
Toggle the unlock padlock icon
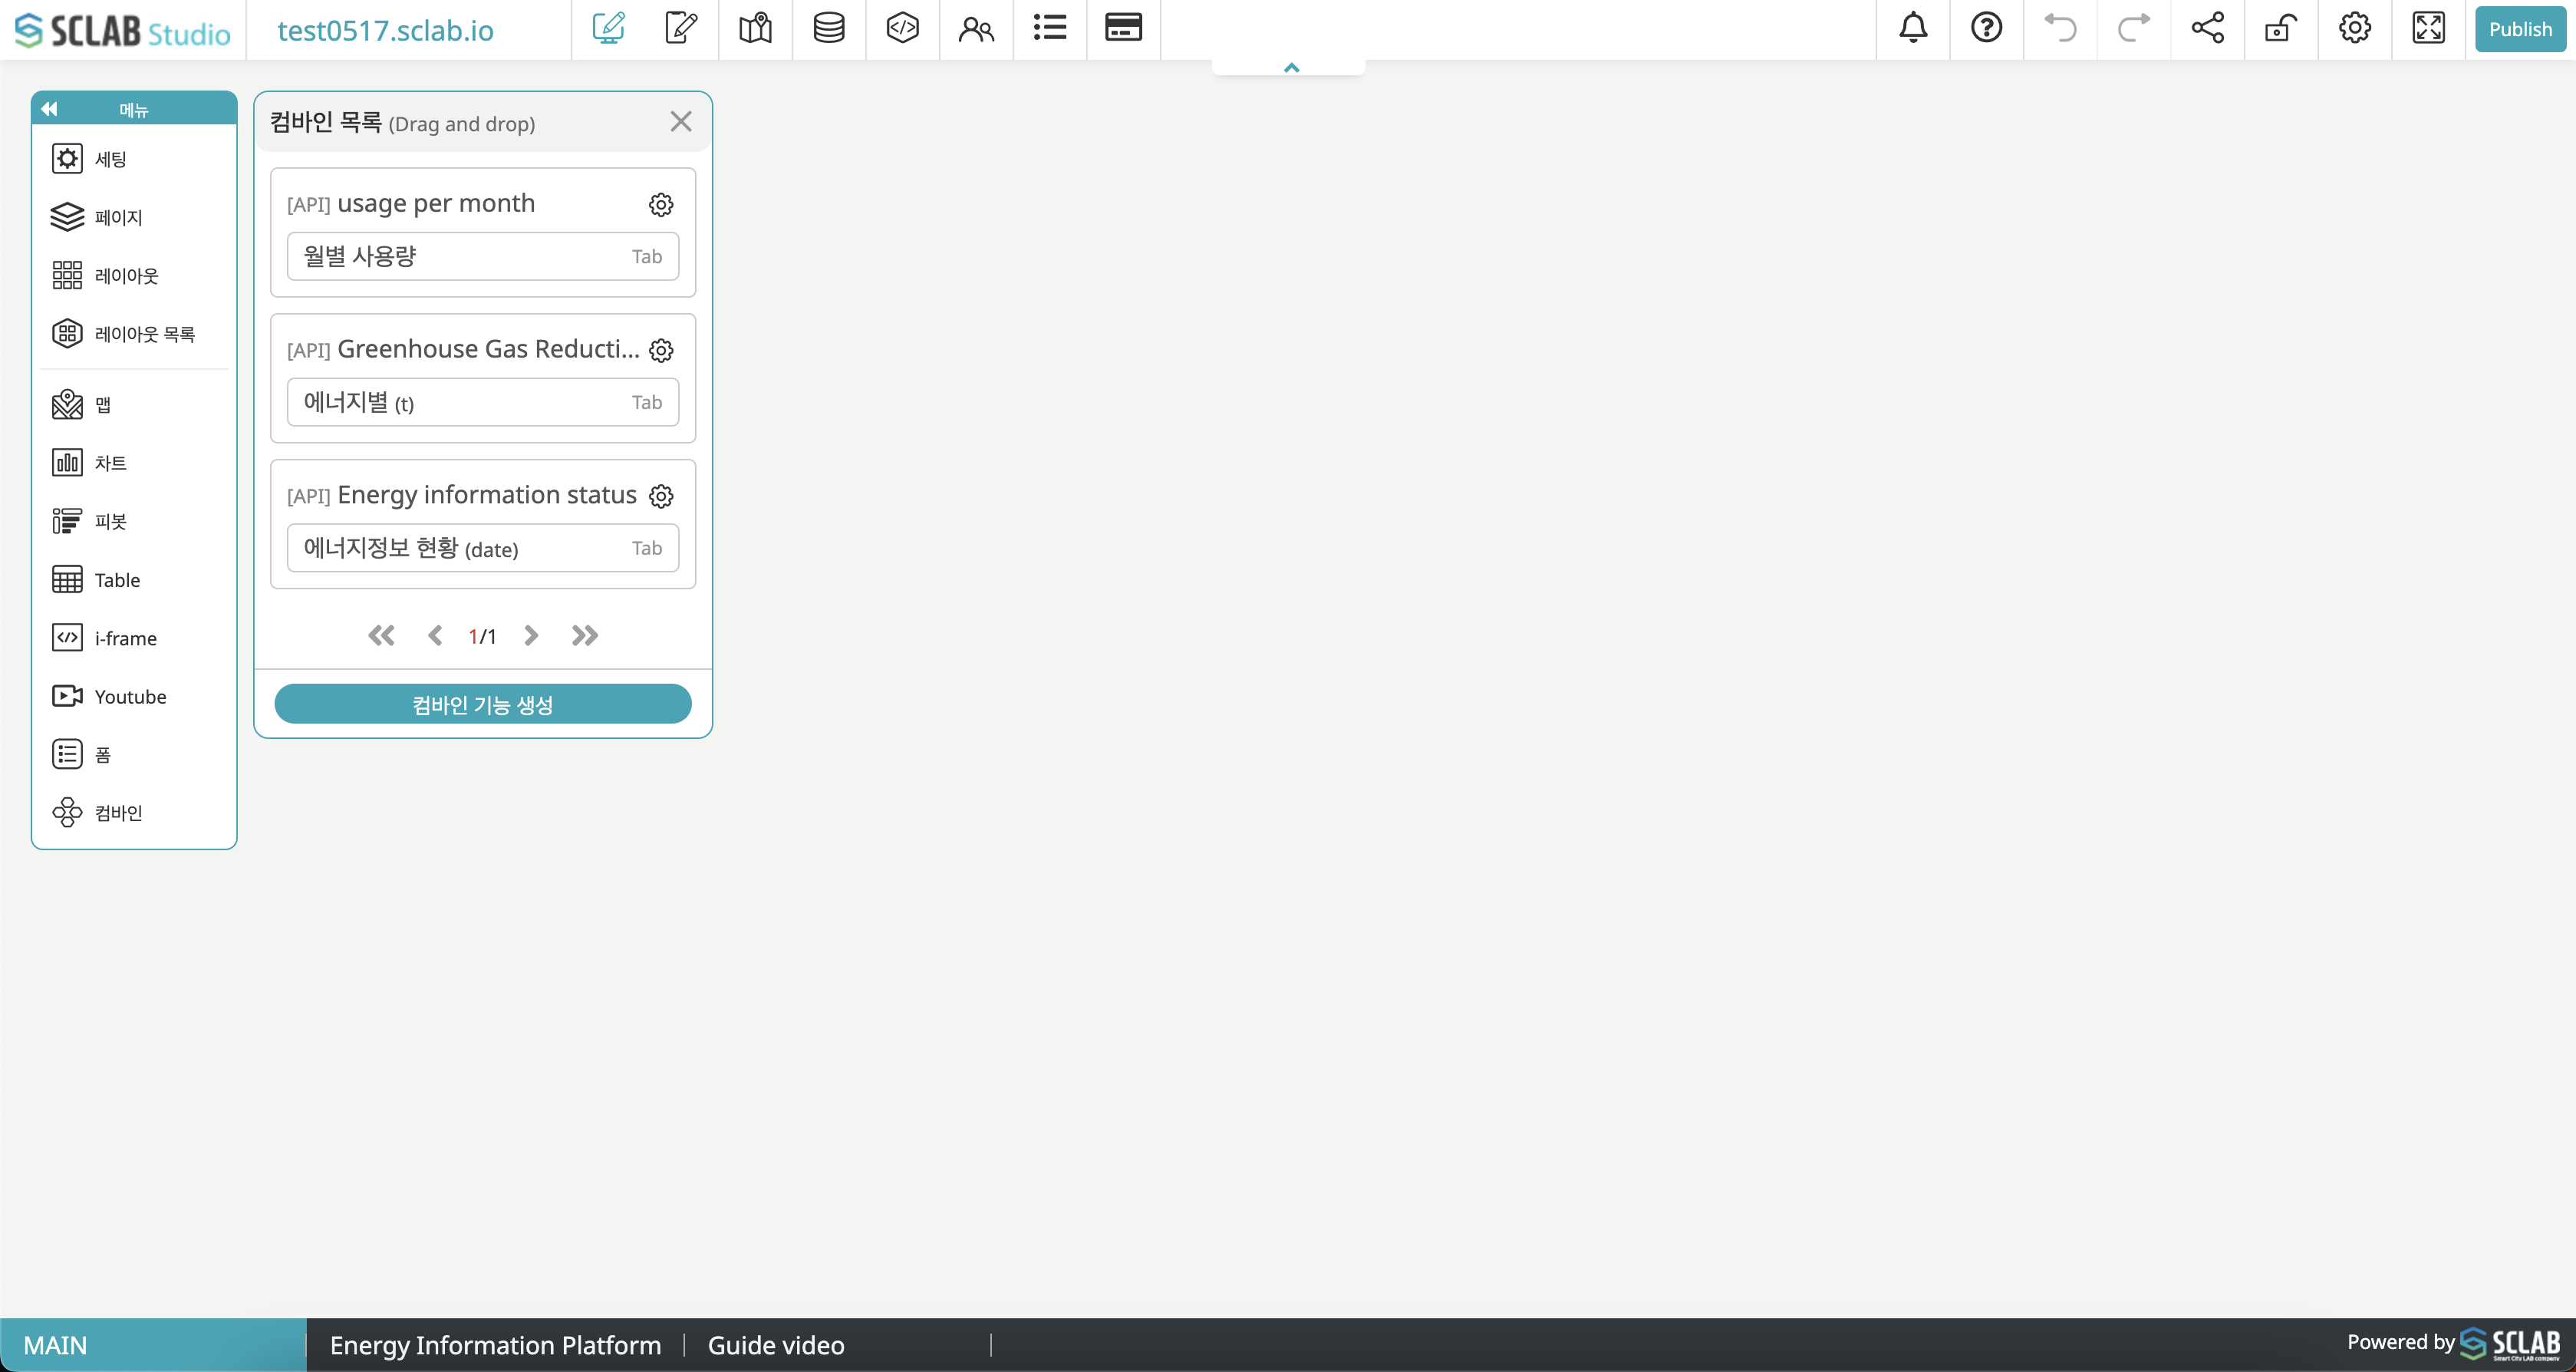click(x=2281, y=28)
